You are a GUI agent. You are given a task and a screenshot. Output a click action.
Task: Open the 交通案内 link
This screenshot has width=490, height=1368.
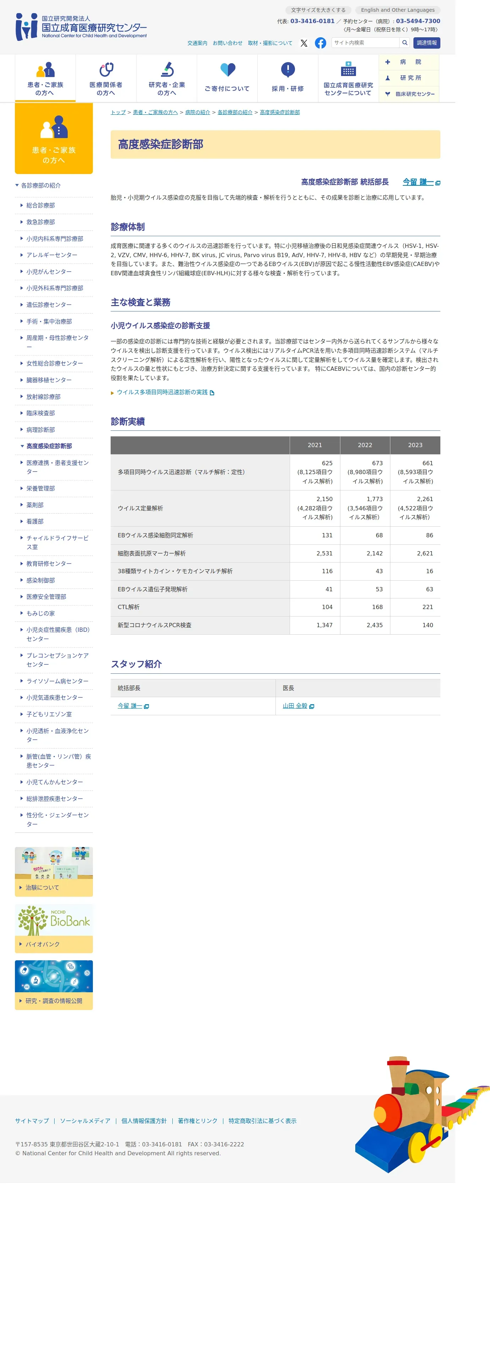(197, 43)
